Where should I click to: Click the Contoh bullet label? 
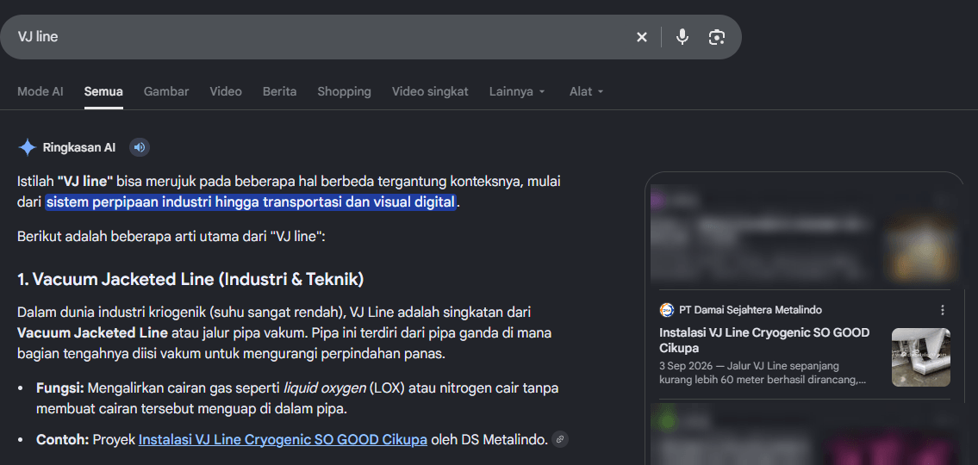[62, 439]
